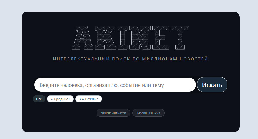
Task: Choose the "Чингиз Айтматов" suggested query
Action: pyautogui.click(x=113, y=113)
